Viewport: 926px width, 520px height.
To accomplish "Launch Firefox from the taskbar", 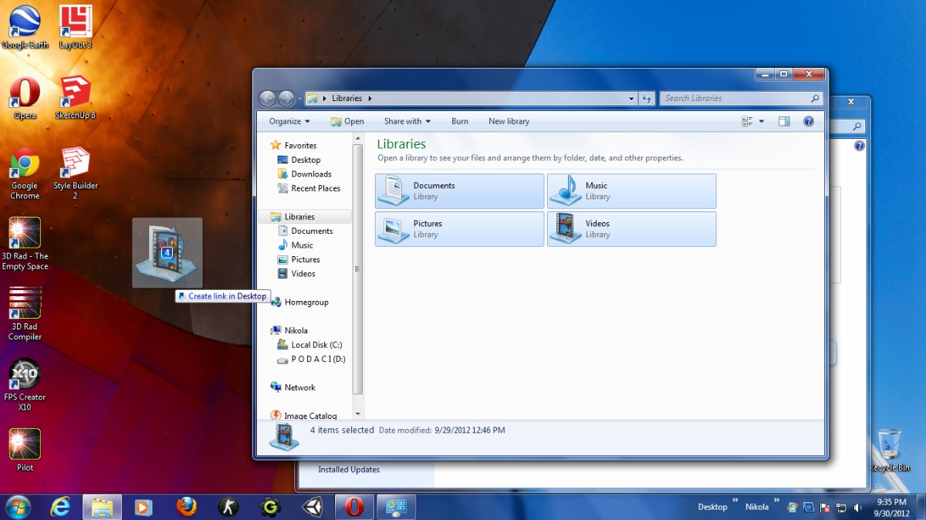I will click(x=185, y=507).
